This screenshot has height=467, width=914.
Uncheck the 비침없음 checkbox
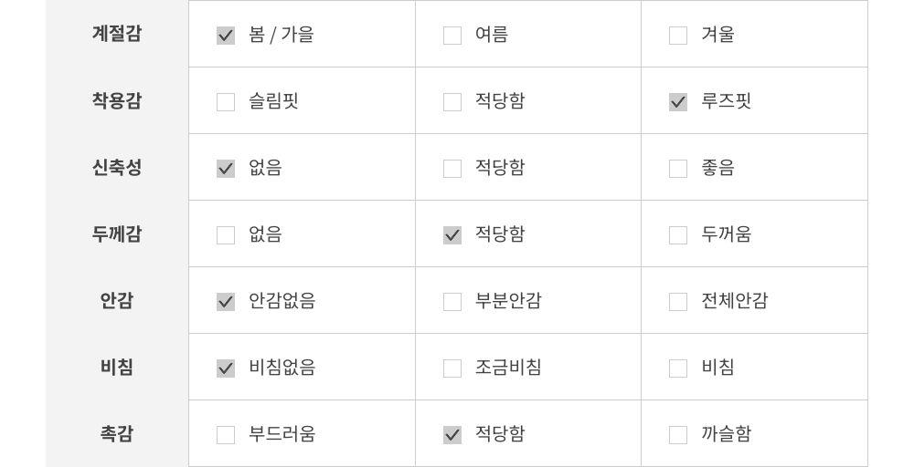click(x=226, y=368)
